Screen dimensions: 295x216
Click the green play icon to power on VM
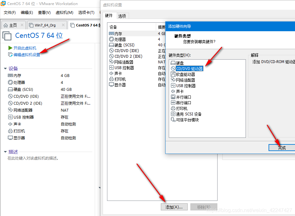click(10, 48)
